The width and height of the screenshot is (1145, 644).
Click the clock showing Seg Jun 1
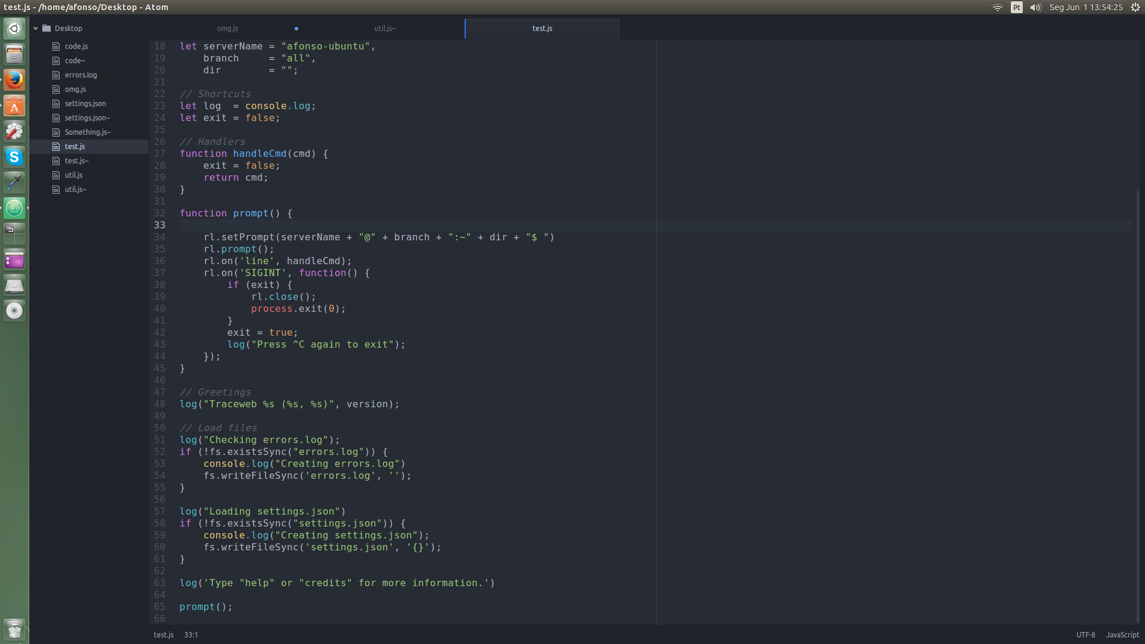(1086, 7)
